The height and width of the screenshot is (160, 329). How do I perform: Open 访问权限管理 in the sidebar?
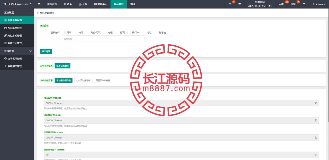(17, 59)
